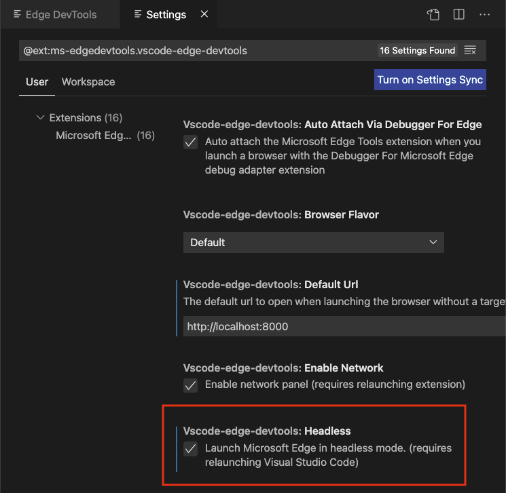Select the User settings tab
506x493 pixels.
[x=37, y=82]
